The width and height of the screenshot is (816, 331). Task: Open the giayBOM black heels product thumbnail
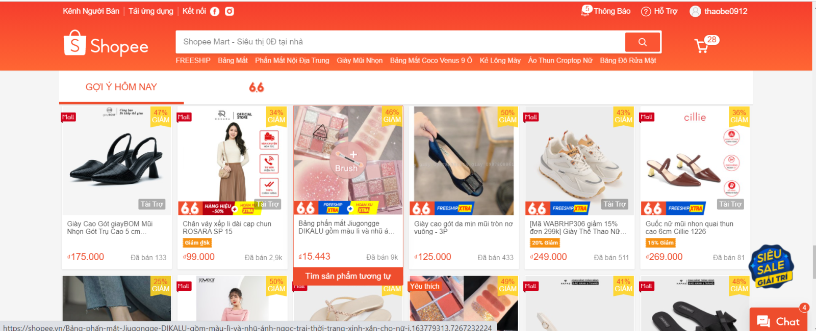tap(117, 160)
